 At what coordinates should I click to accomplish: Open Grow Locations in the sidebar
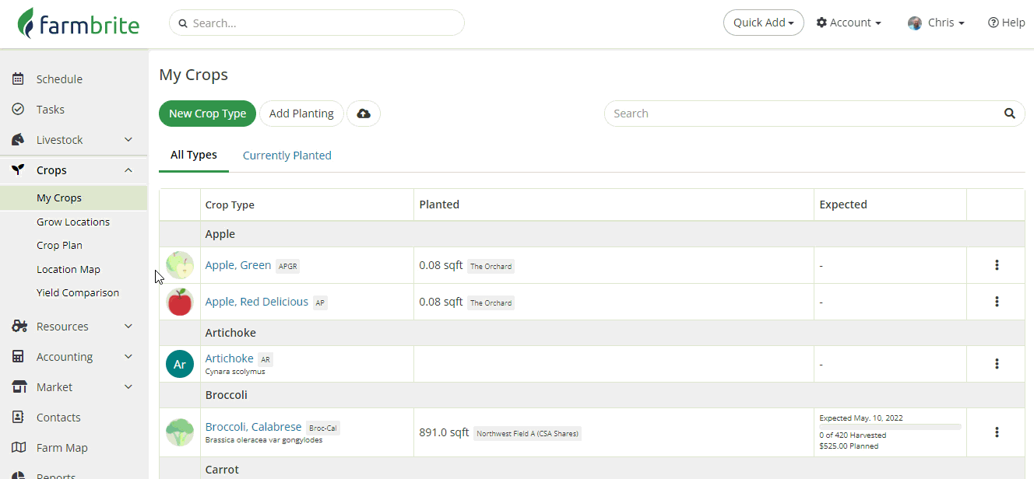(x=73, y=222)
